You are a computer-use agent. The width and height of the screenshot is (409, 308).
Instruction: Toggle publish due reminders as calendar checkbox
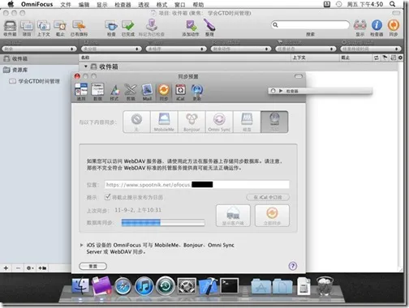(107, 197)
